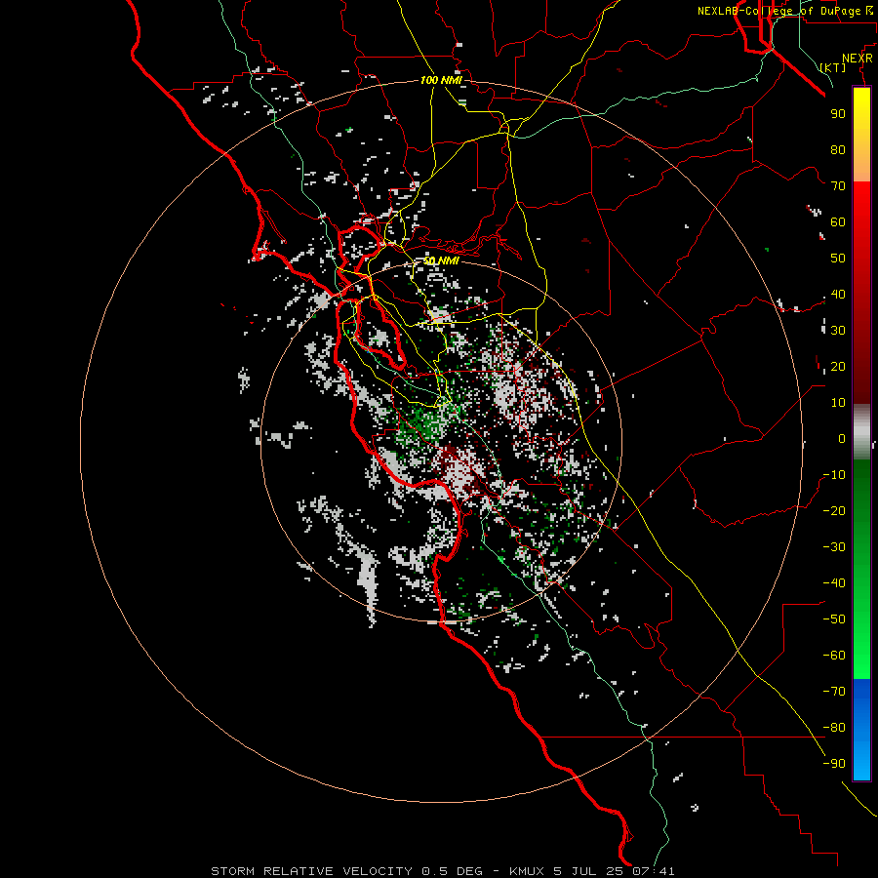Click the 50 NMI range ring label
This screenshot has height=878, width=878.
coord(441,260)
